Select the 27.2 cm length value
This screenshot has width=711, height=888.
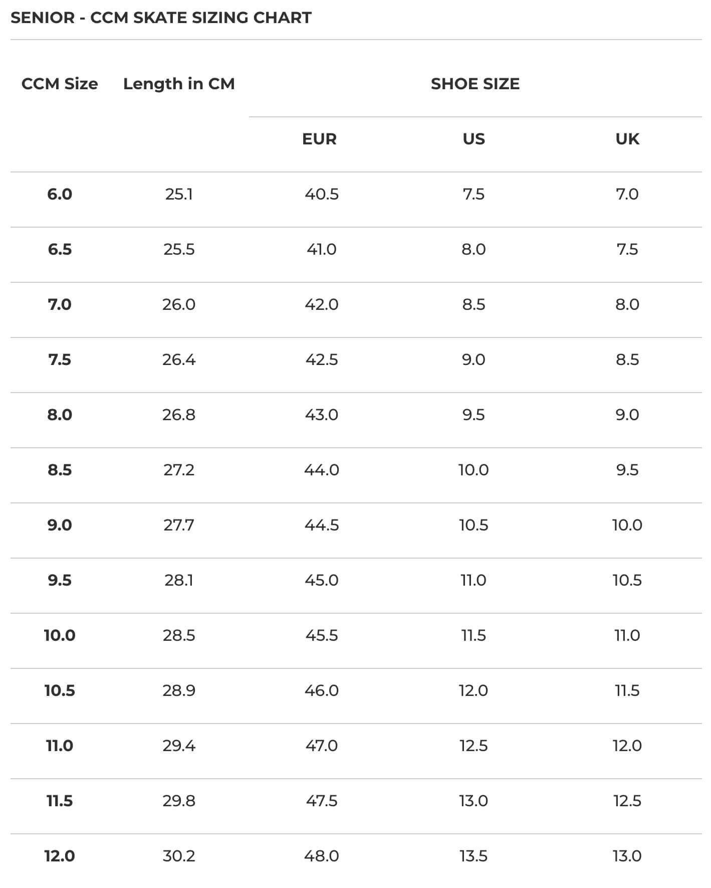pyautogui.click(x=179, y=470)
